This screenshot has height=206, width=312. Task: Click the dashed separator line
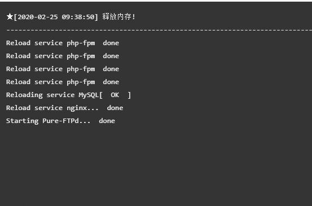[x=159, y=30]
